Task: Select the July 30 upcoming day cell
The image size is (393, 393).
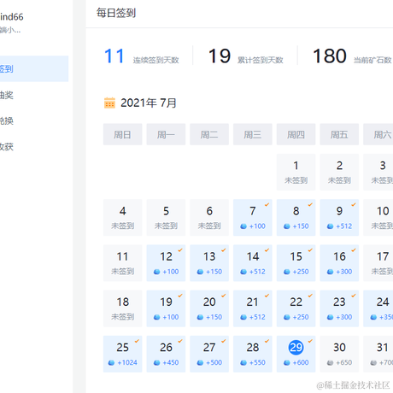Action: click(x=339, y=354)
